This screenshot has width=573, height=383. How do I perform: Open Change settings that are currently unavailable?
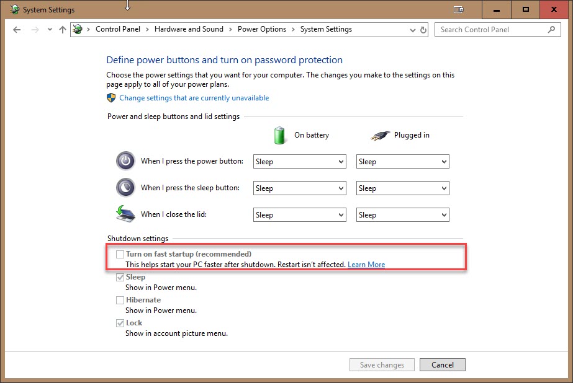(194, 98)
